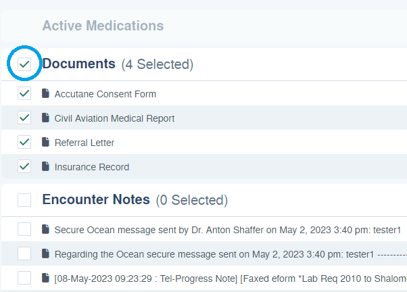Click file icon beside Referral Letter

(x=45, y=143)
